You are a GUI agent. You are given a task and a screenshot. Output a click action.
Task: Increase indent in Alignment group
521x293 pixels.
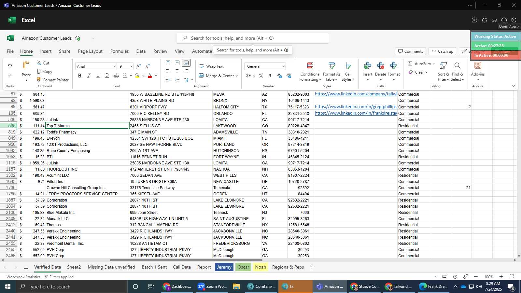pos(177,80)
